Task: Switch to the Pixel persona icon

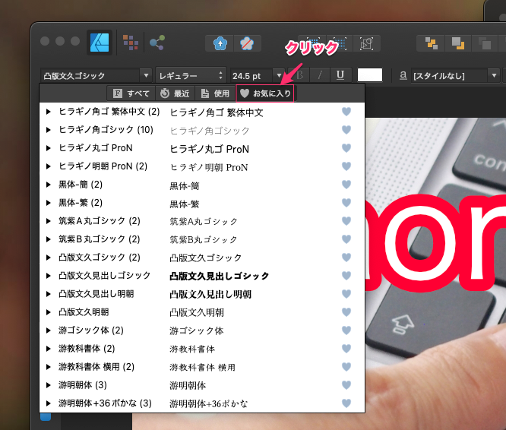Action: point(131,42)
